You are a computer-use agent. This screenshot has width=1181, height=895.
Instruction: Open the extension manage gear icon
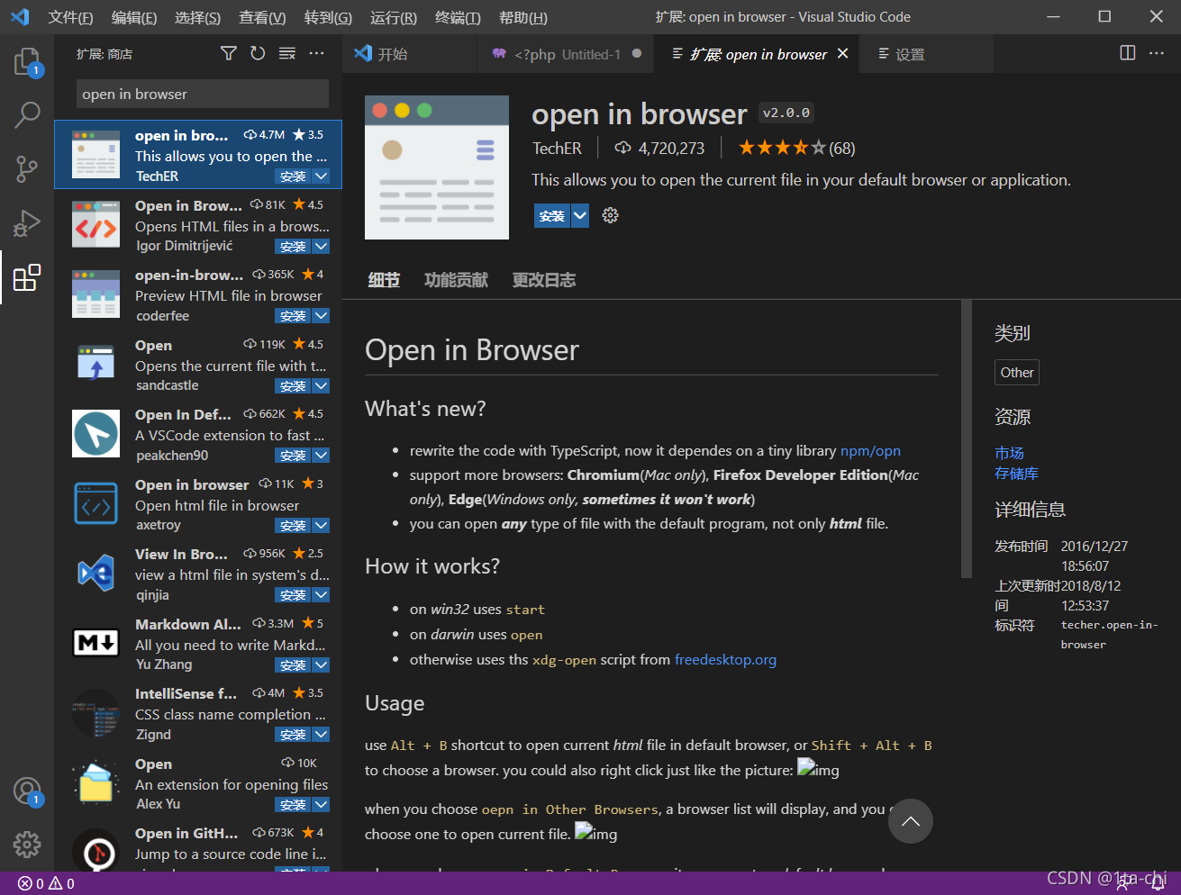pos(610,215)
